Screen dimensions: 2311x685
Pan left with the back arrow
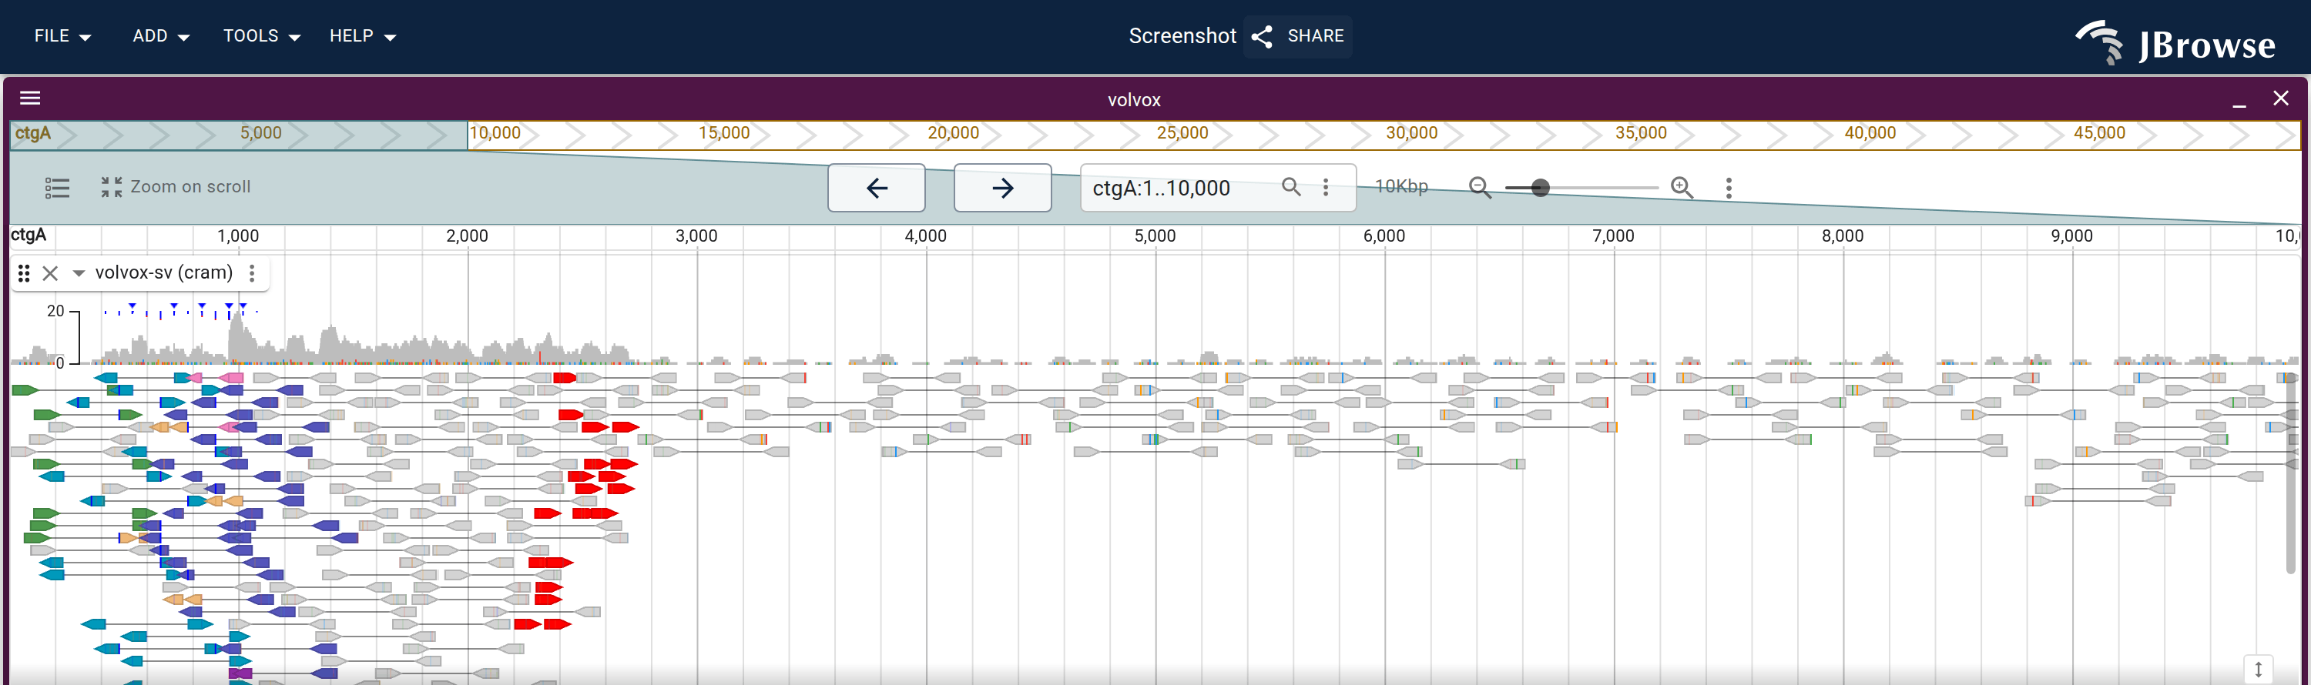877,187
